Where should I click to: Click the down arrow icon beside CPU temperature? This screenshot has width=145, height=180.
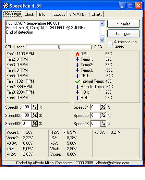tap(77, 76)
